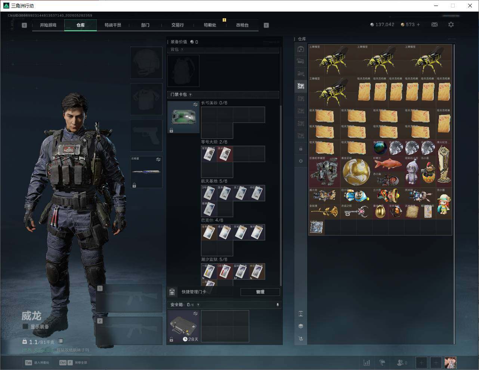
Task: Click the flag icon in the bottom bar
Action: [x=382, y=363]
